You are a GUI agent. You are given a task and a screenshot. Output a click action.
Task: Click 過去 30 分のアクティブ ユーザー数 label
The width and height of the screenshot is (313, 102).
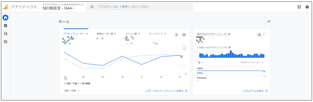click(214, 34)
